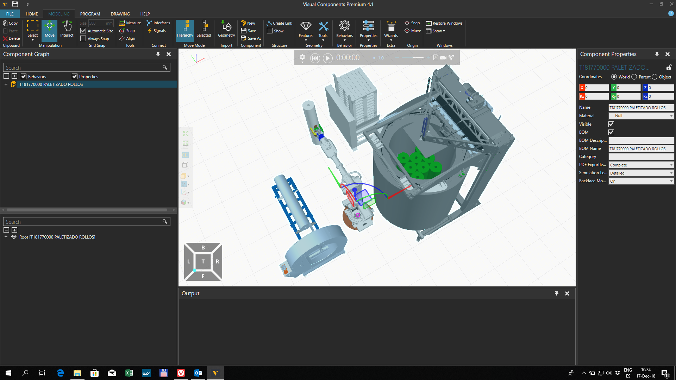Open Simulation Level Detailed dropdown

(x=641, y=173)
